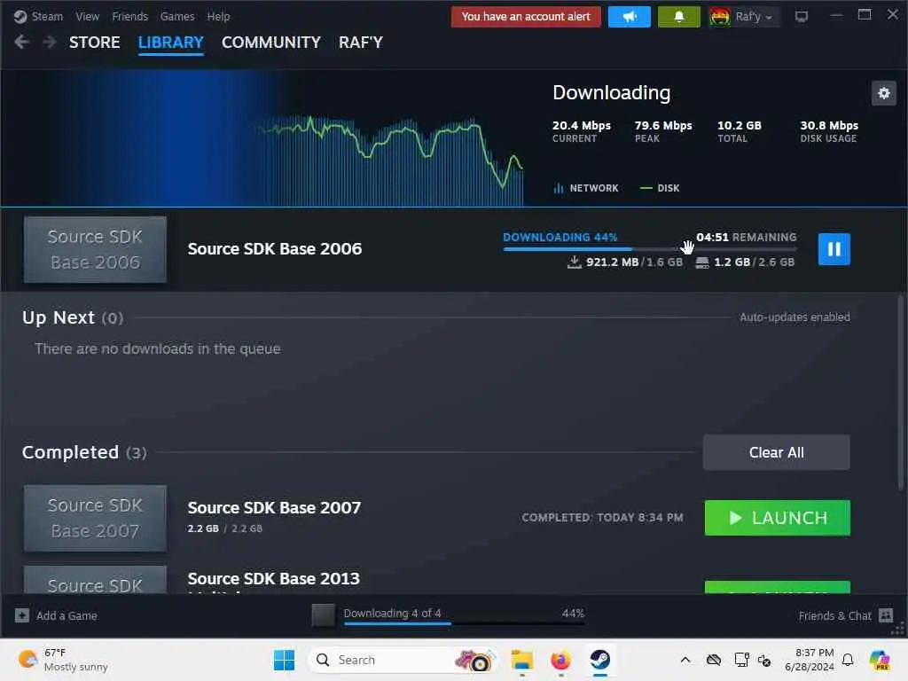Viewport: 908px width, 681px height.
Task: Open Windows Start menu
Action: pos(284,660)
